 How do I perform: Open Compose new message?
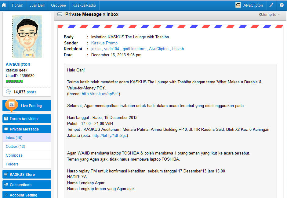tap(27, 155)
